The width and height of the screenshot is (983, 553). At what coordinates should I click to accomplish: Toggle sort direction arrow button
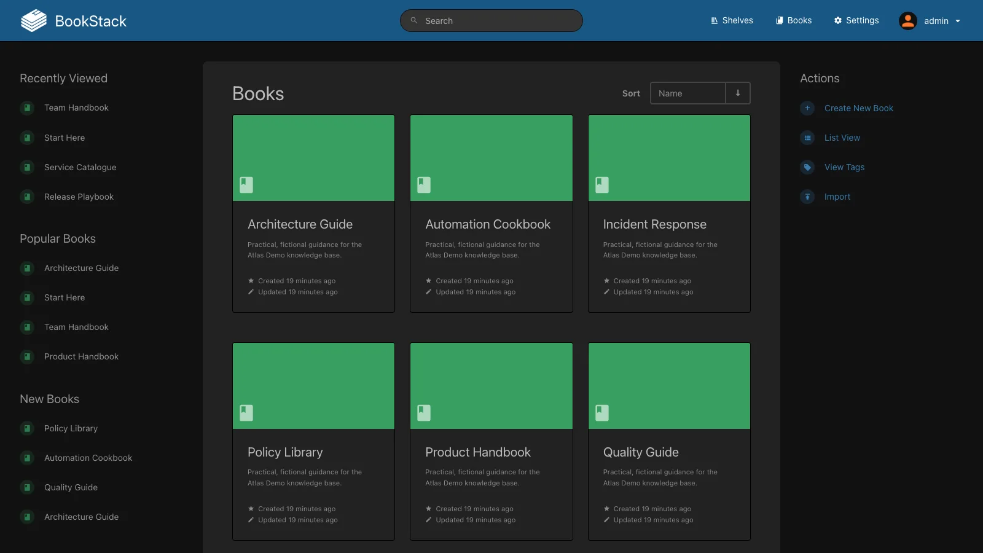tap(738, 93)
